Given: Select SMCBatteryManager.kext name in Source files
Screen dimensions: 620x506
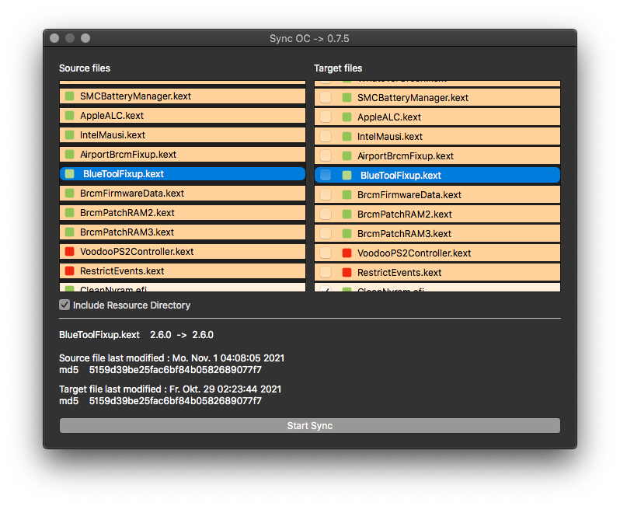Looking at the screenshot, I should point(136,96).
